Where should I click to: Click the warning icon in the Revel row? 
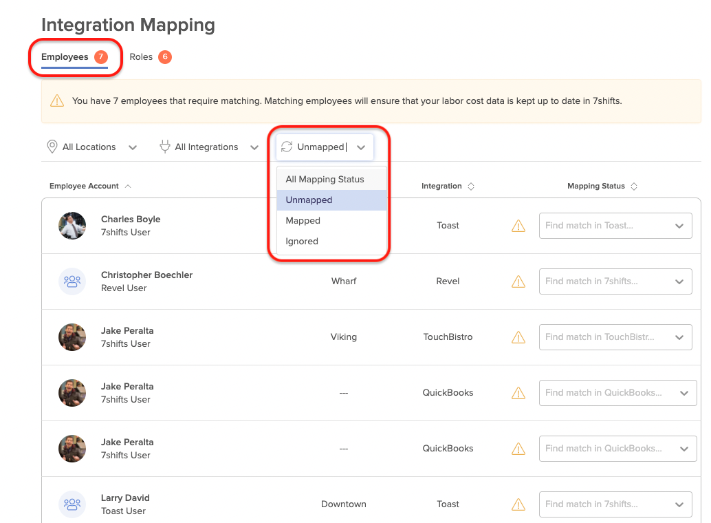pos(518,281)
